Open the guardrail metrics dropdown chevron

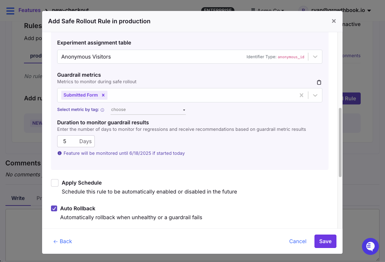(x=315, y=95)
